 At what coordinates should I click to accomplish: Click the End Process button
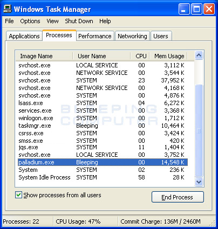[x=178, y=197]
